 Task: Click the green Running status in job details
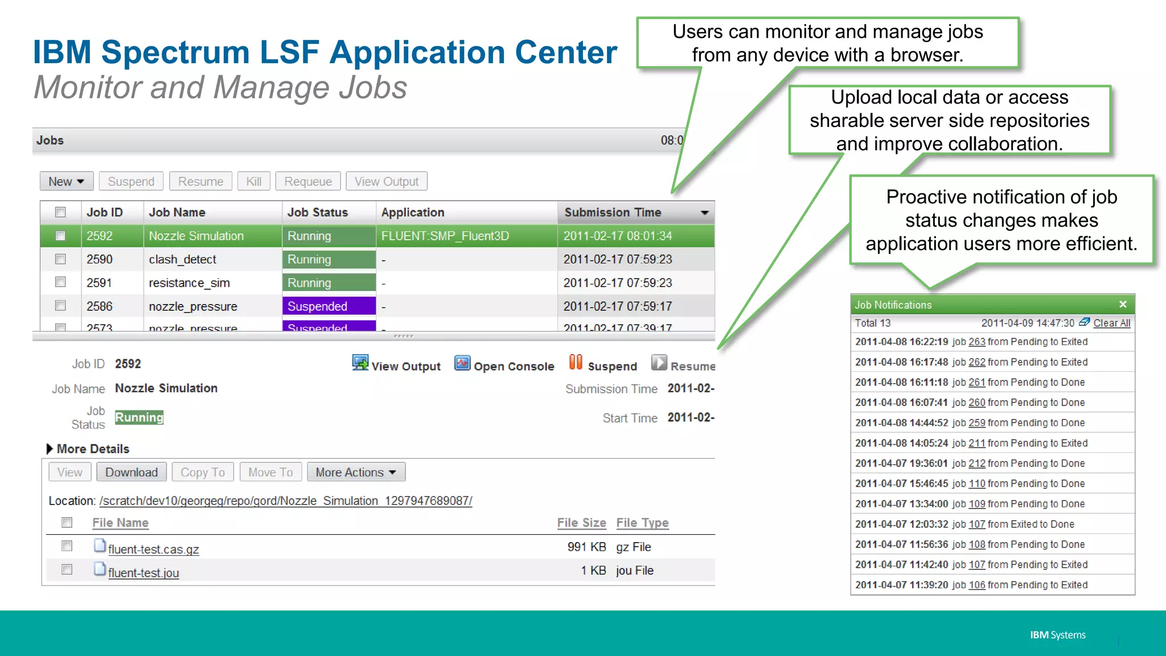click(x=139, y=417)
